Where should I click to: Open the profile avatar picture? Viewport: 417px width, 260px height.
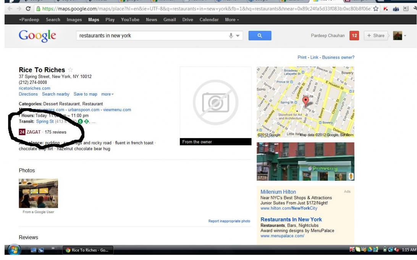coord(398,35)
